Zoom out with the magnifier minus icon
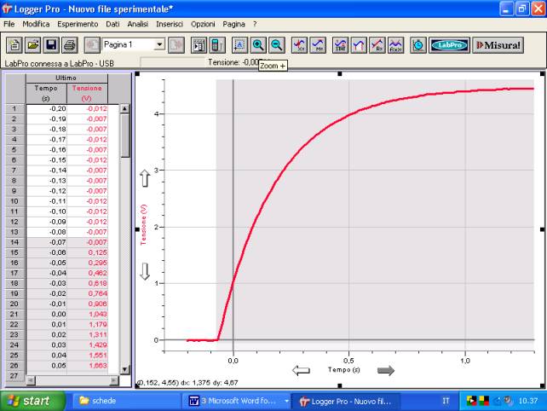The image size is (547, 411). coord(276,44)
